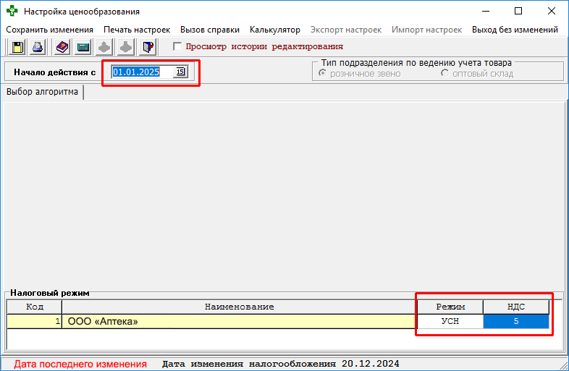Click the date field showing 01.01.2025
569x371 pixels.
[143, 72]
